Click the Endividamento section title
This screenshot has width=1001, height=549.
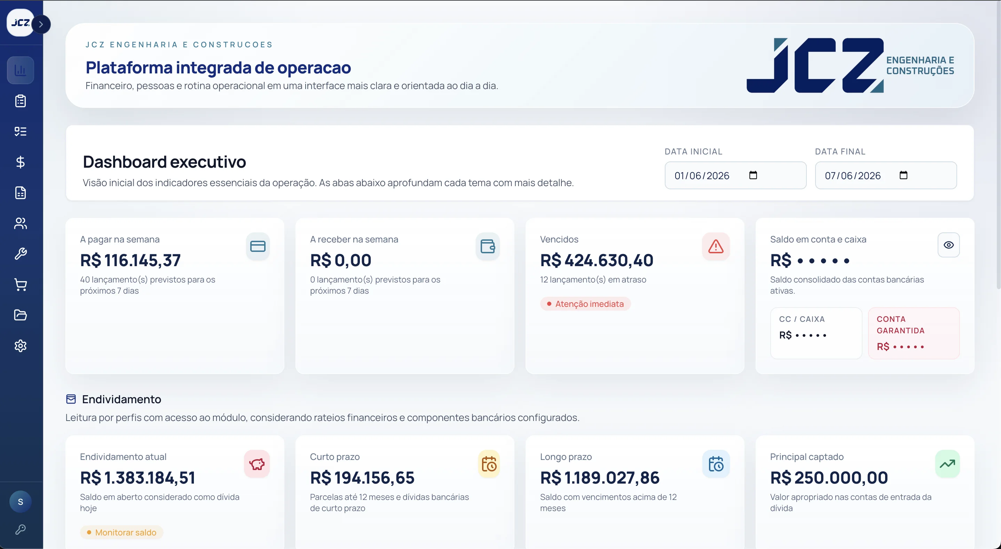pyautogui.click(x=121, y=399)
